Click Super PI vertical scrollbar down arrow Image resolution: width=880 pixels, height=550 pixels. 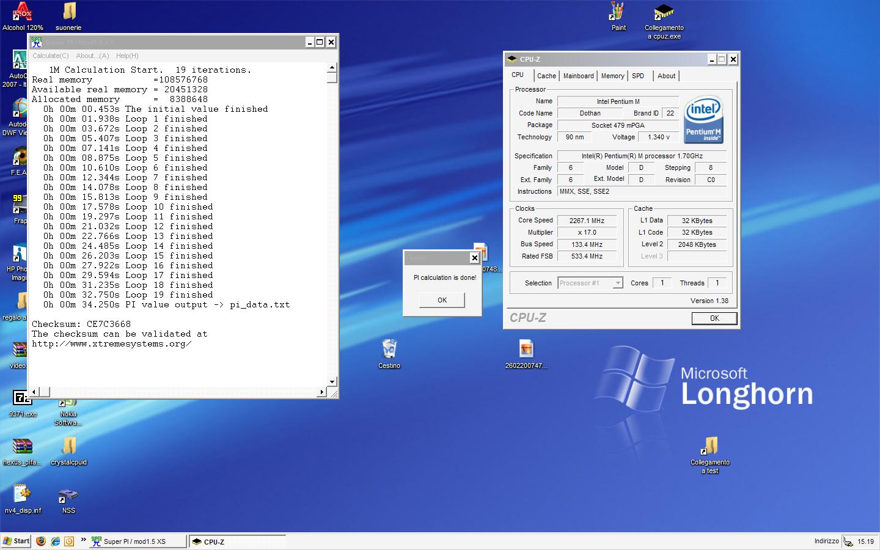[x=332, y=381]
